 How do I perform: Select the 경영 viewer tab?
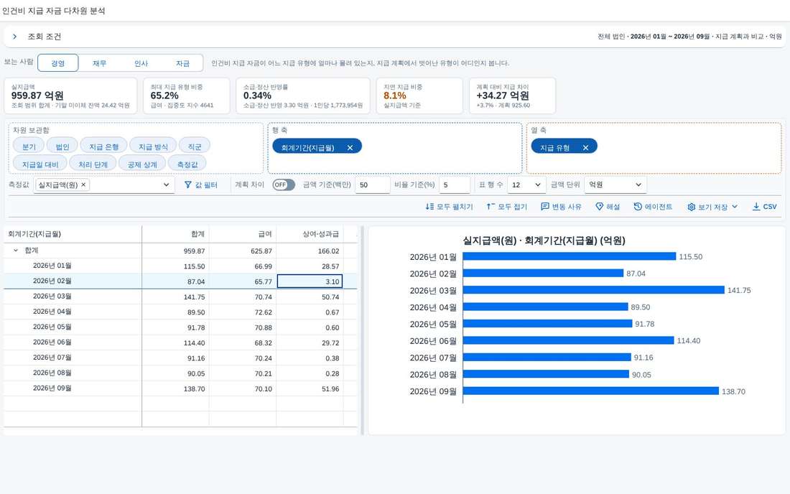tap(58, 63)
